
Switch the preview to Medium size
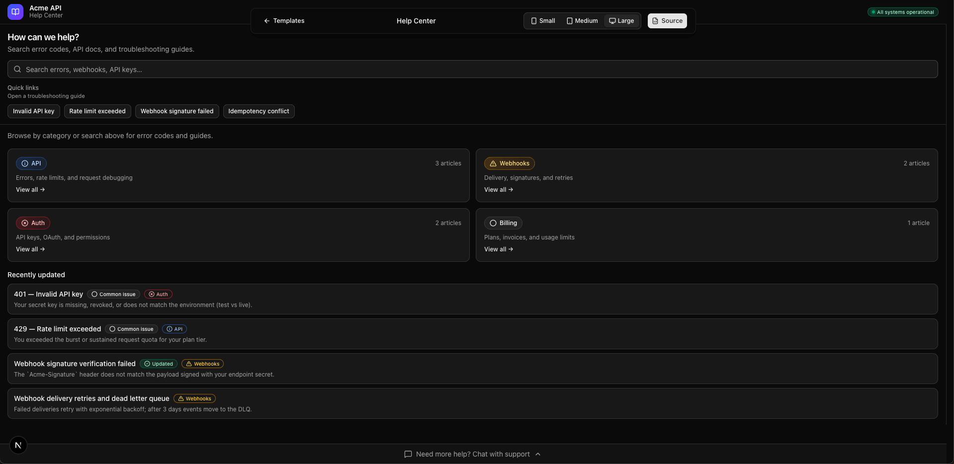[x=582, y=21]
